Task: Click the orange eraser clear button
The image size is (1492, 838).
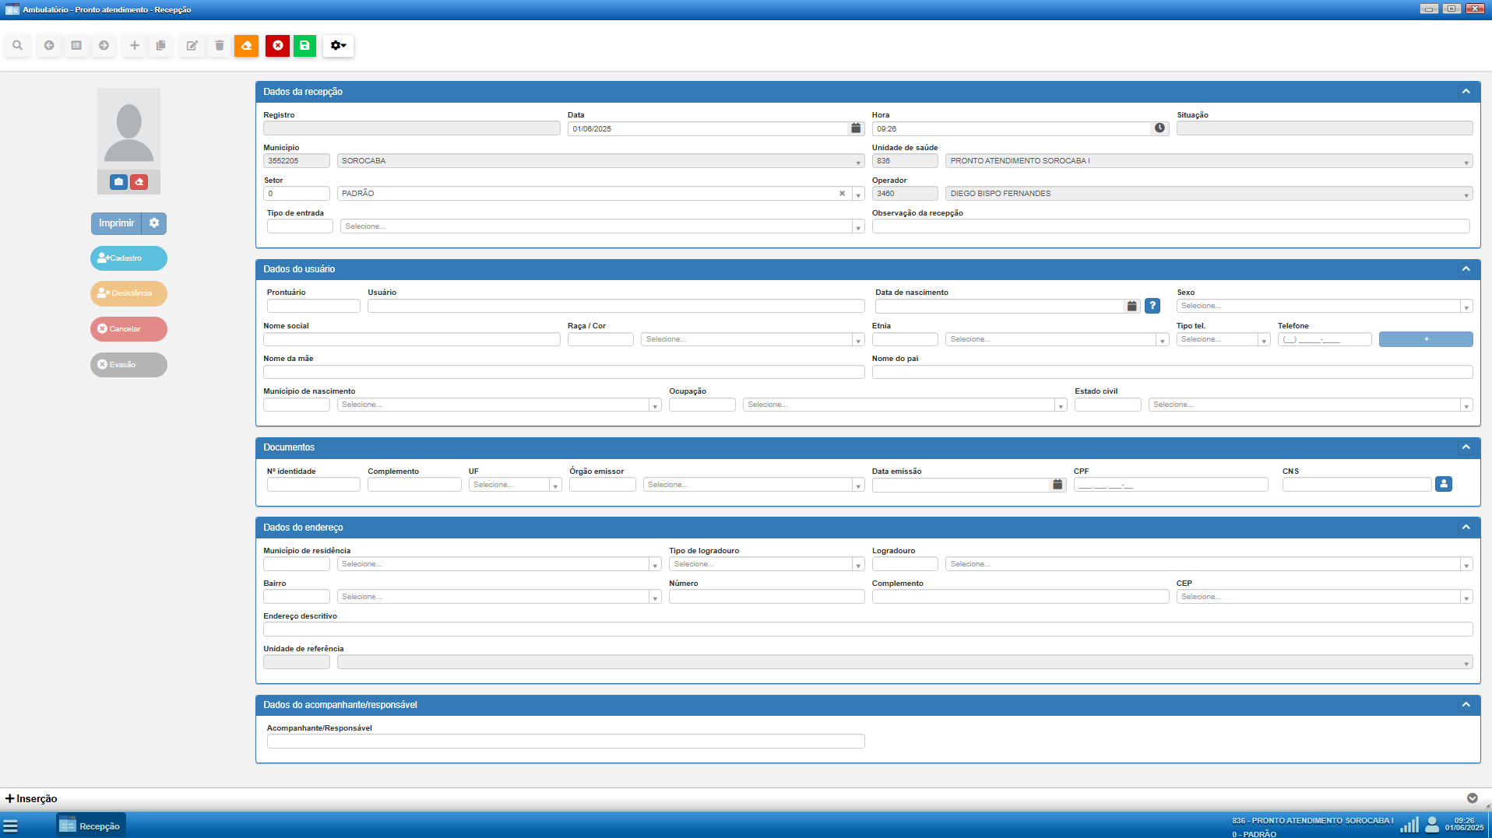Action: [x=246, y=46]
